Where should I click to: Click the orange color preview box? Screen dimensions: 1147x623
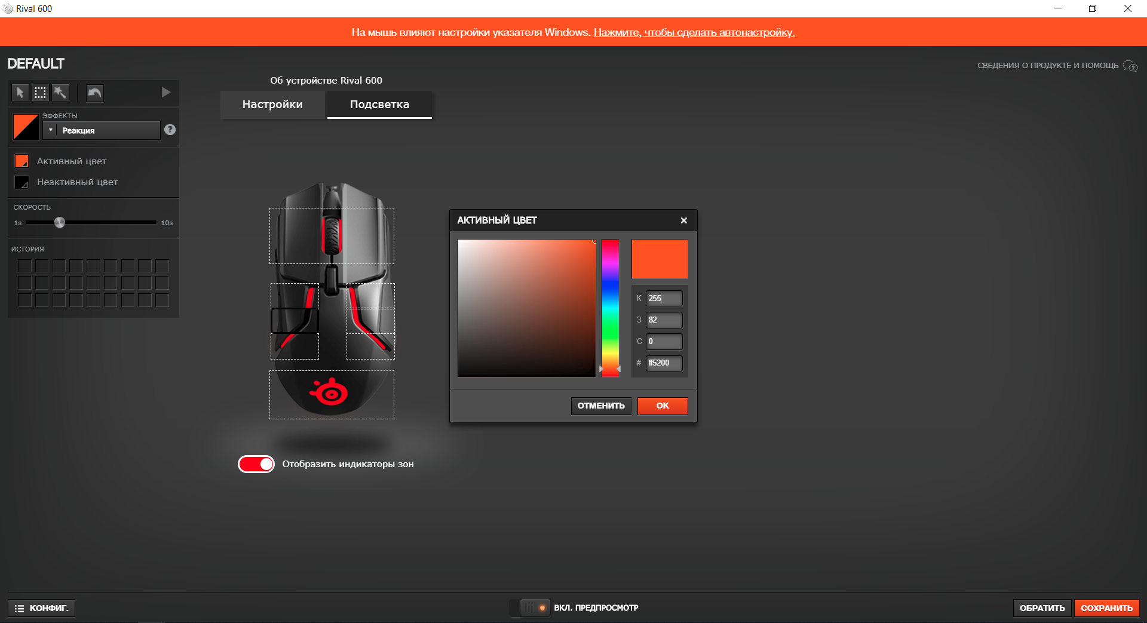click(660, 259)
